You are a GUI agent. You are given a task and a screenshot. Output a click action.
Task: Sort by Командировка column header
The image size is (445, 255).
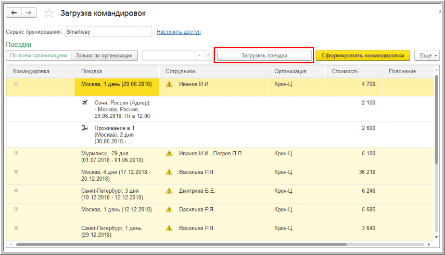(40, 71)
